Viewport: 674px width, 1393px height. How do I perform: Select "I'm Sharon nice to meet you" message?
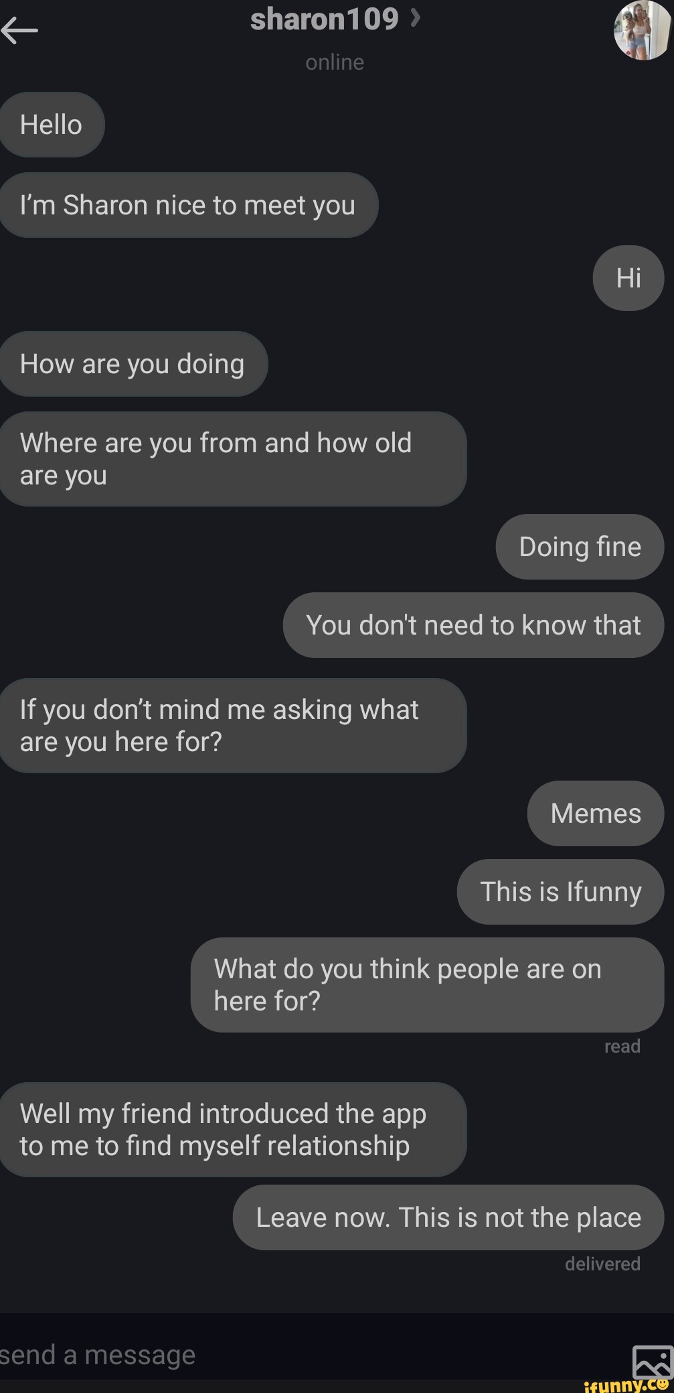tap(188, 205)
